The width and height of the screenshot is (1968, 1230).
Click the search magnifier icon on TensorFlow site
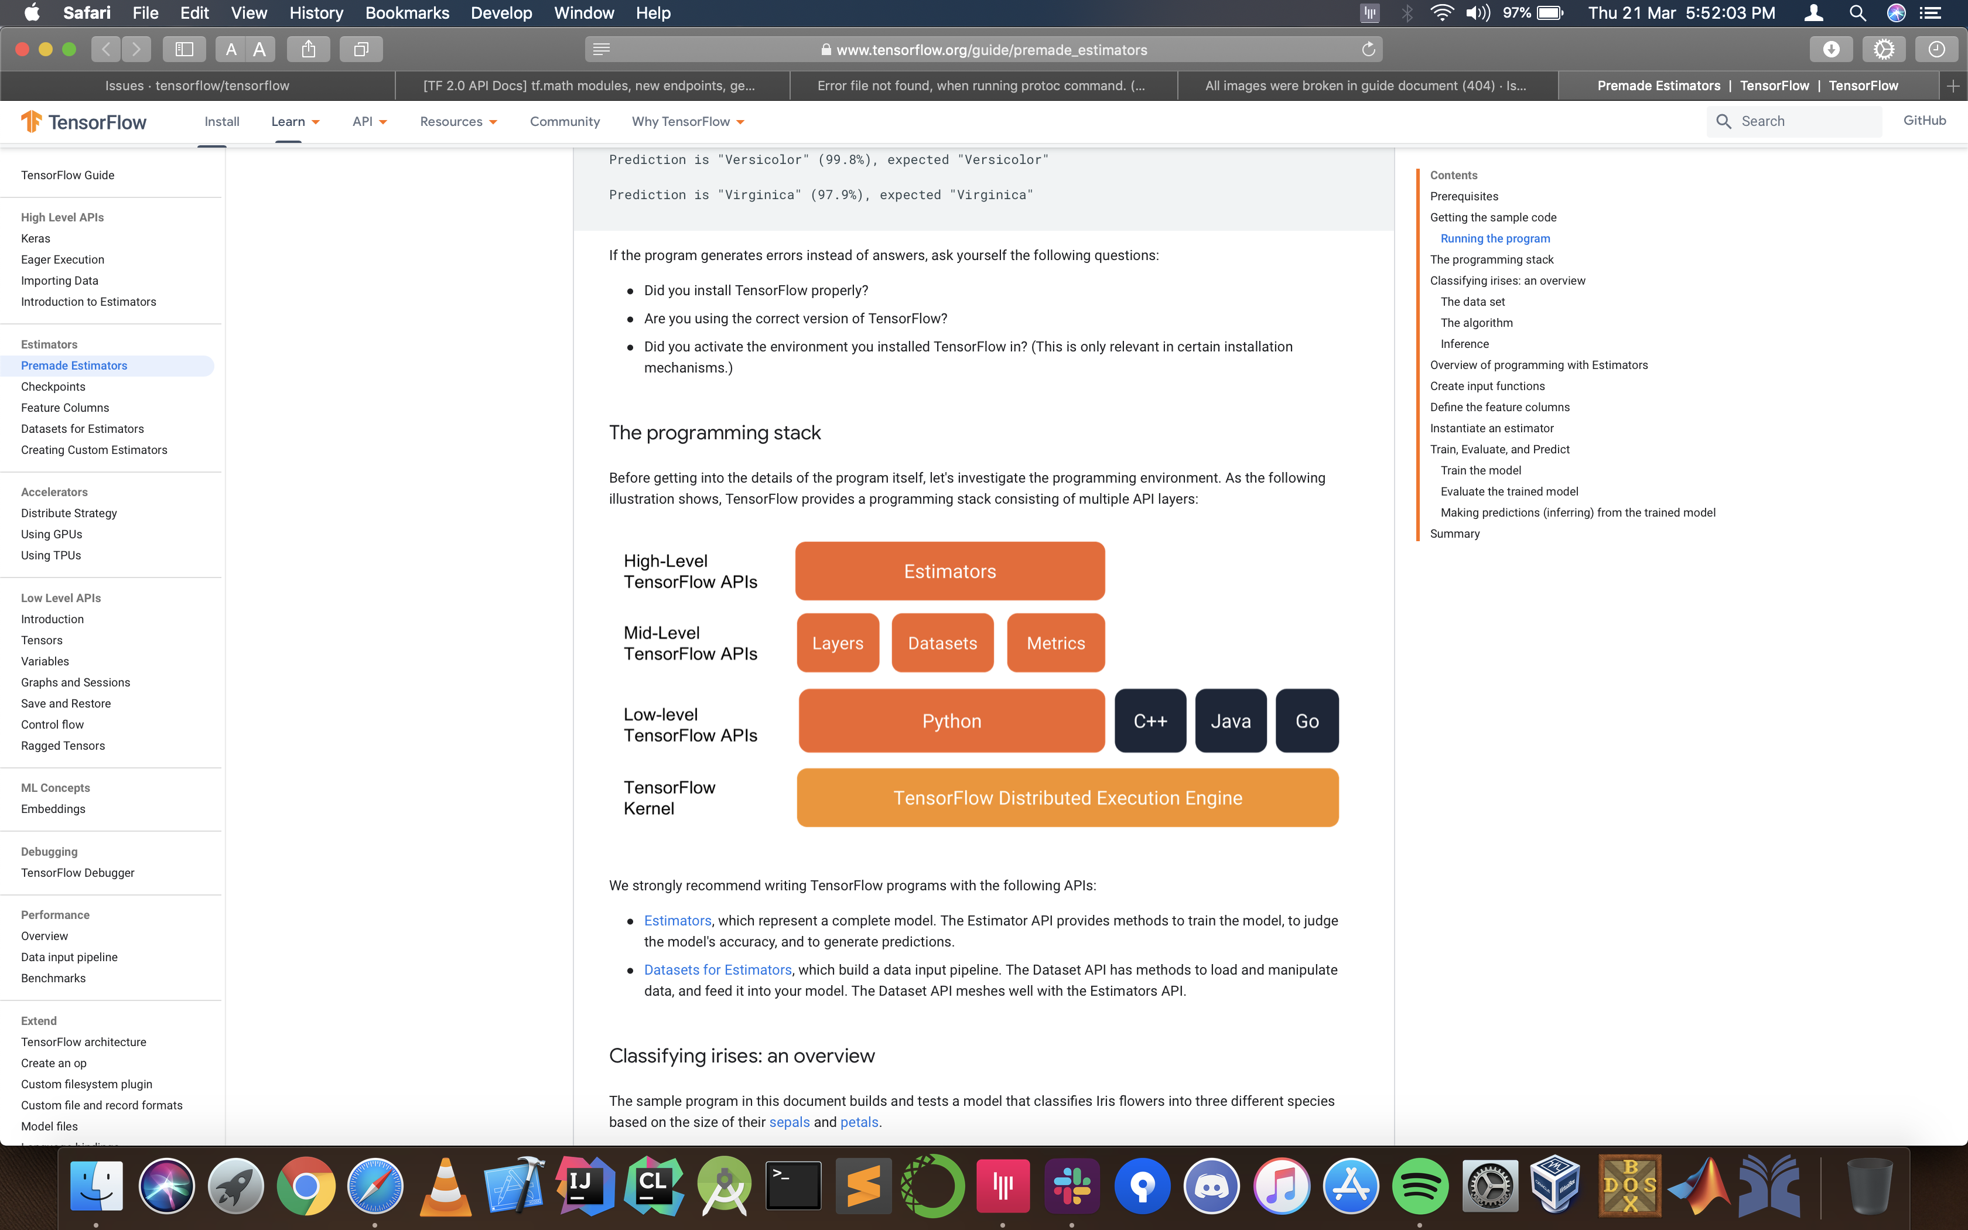(x=1723, y=121)
